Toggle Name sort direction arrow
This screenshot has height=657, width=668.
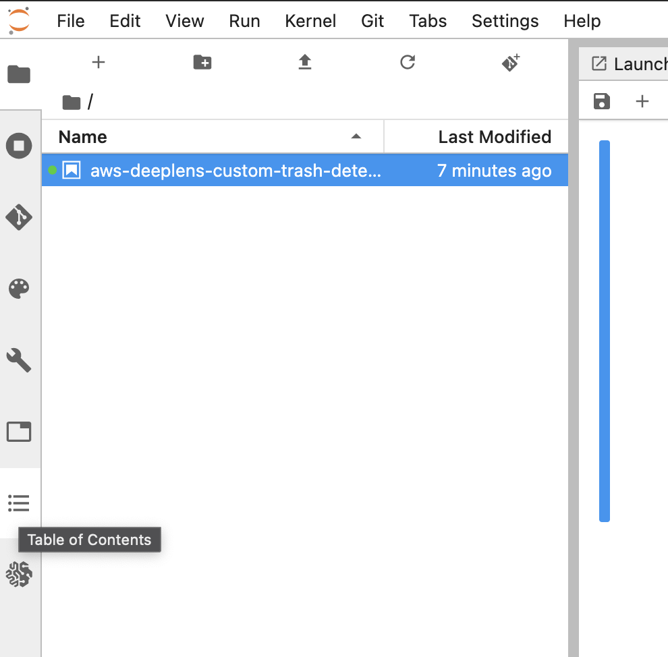pos(356,137)
